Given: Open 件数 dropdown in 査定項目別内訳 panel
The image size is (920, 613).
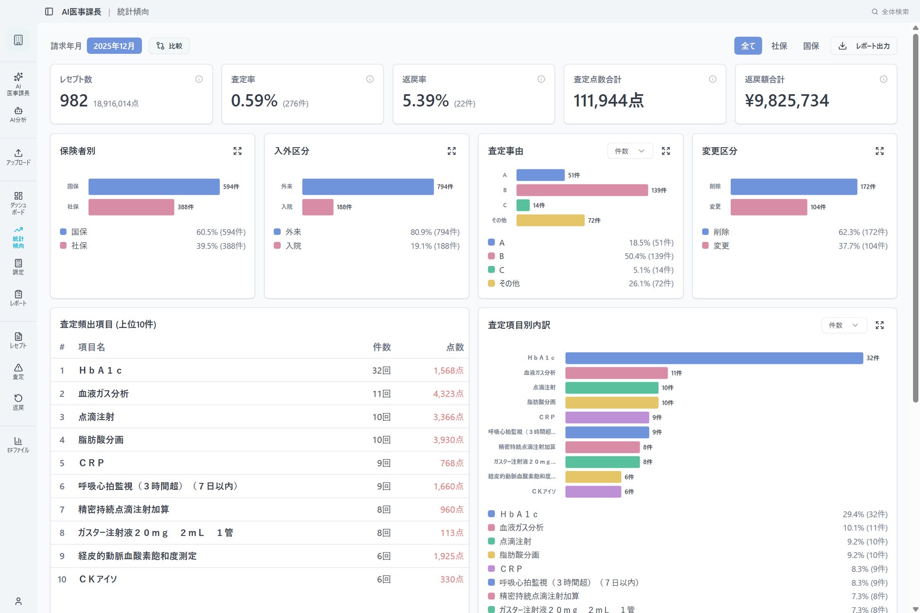Looking at the screenshot, I should (x=844, y=325).
